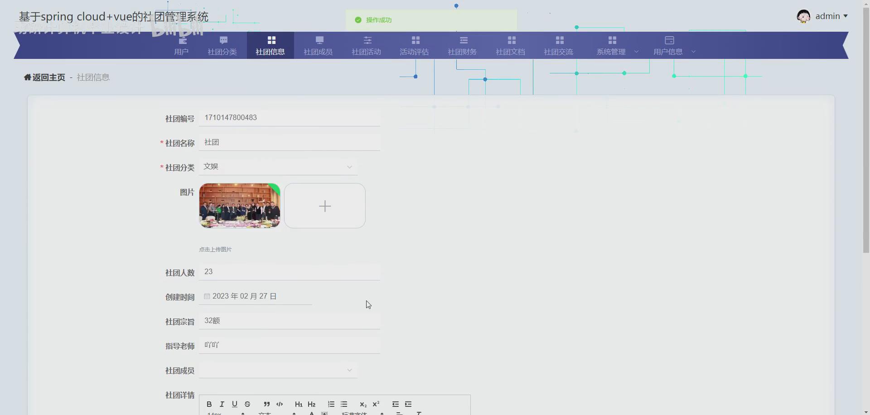Open the 社团分类 category dropdown showing 文娱

(277, 167)
